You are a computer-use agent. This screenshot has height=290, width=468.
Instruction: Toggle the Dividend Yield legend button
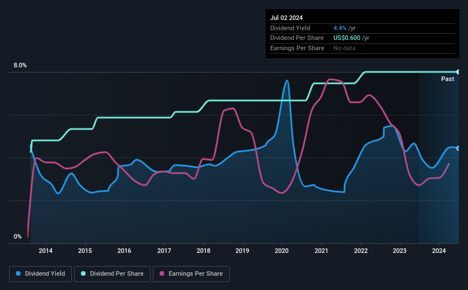(x=40, y=274)
